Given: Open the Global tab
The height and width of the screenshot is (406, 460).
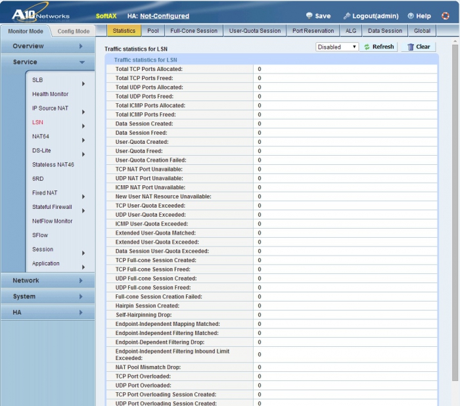Looking at the screenshot, I should 422,31.
